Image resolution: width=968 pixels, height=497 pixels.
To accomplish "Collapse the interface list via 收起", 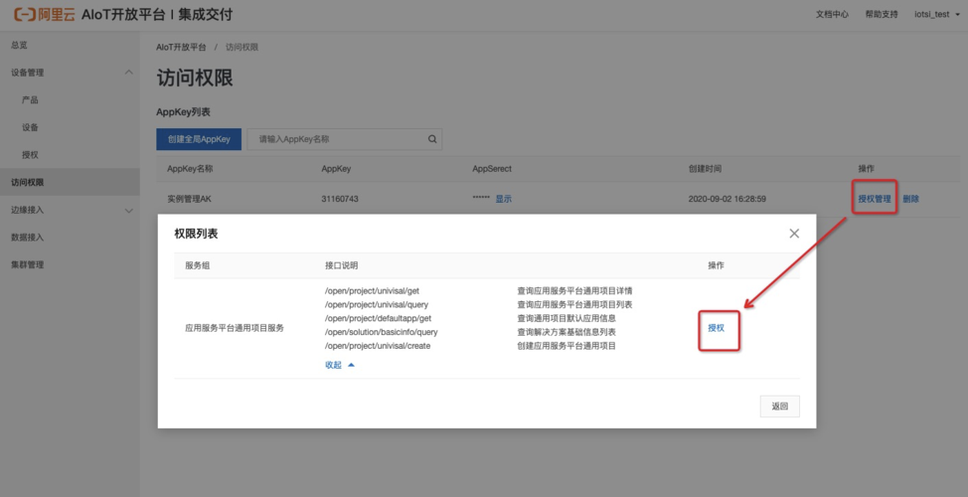I will tap(340, 365).
